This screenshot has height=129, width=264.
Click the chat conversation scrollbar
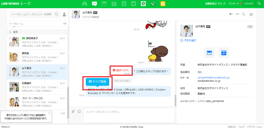[175, 100]
